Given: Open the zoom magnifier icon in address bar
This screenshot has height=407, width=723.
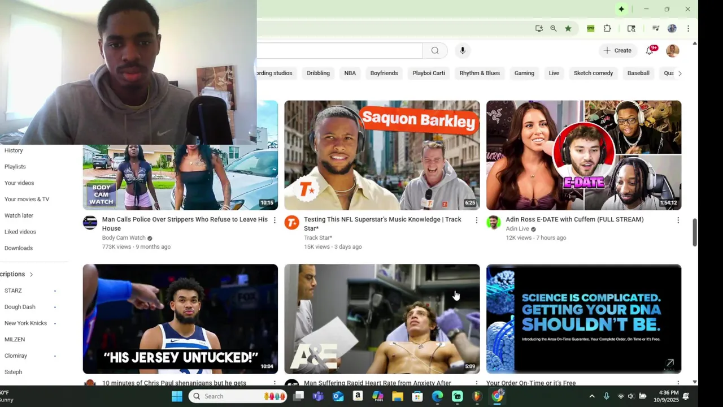Looking at the screenshot, I should pyautogui.click(x=554, y=28).
